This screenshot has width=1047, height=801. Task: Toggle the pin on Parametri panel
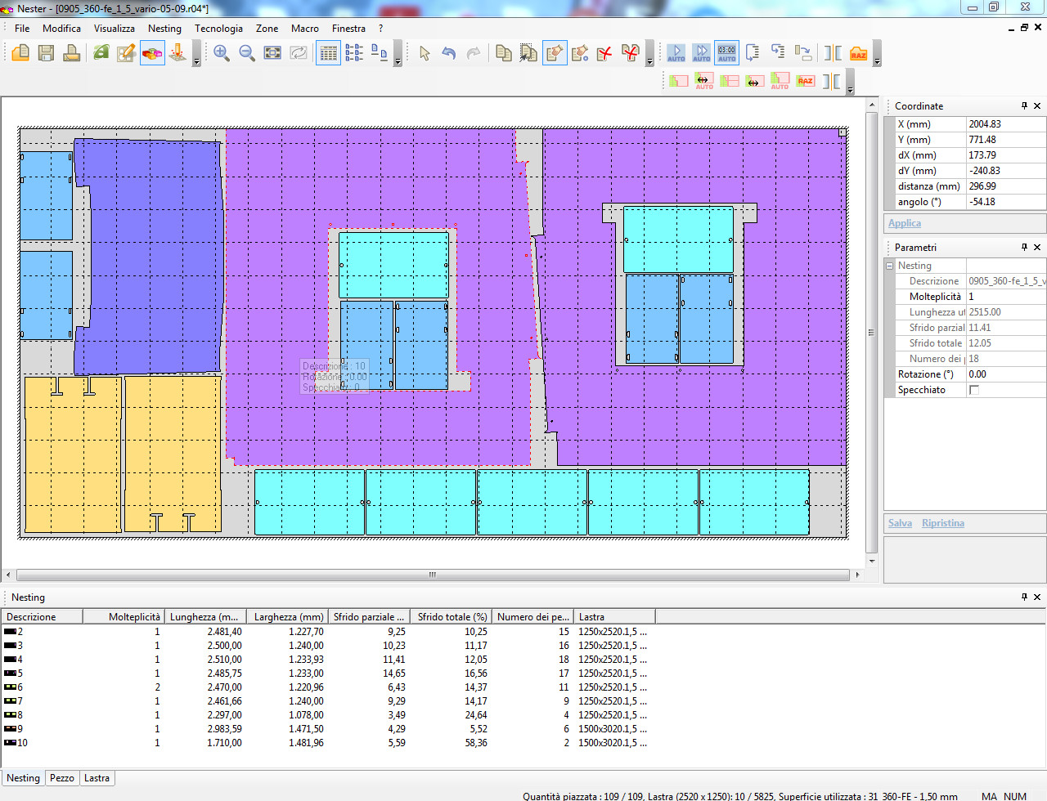coord(1024,247)
